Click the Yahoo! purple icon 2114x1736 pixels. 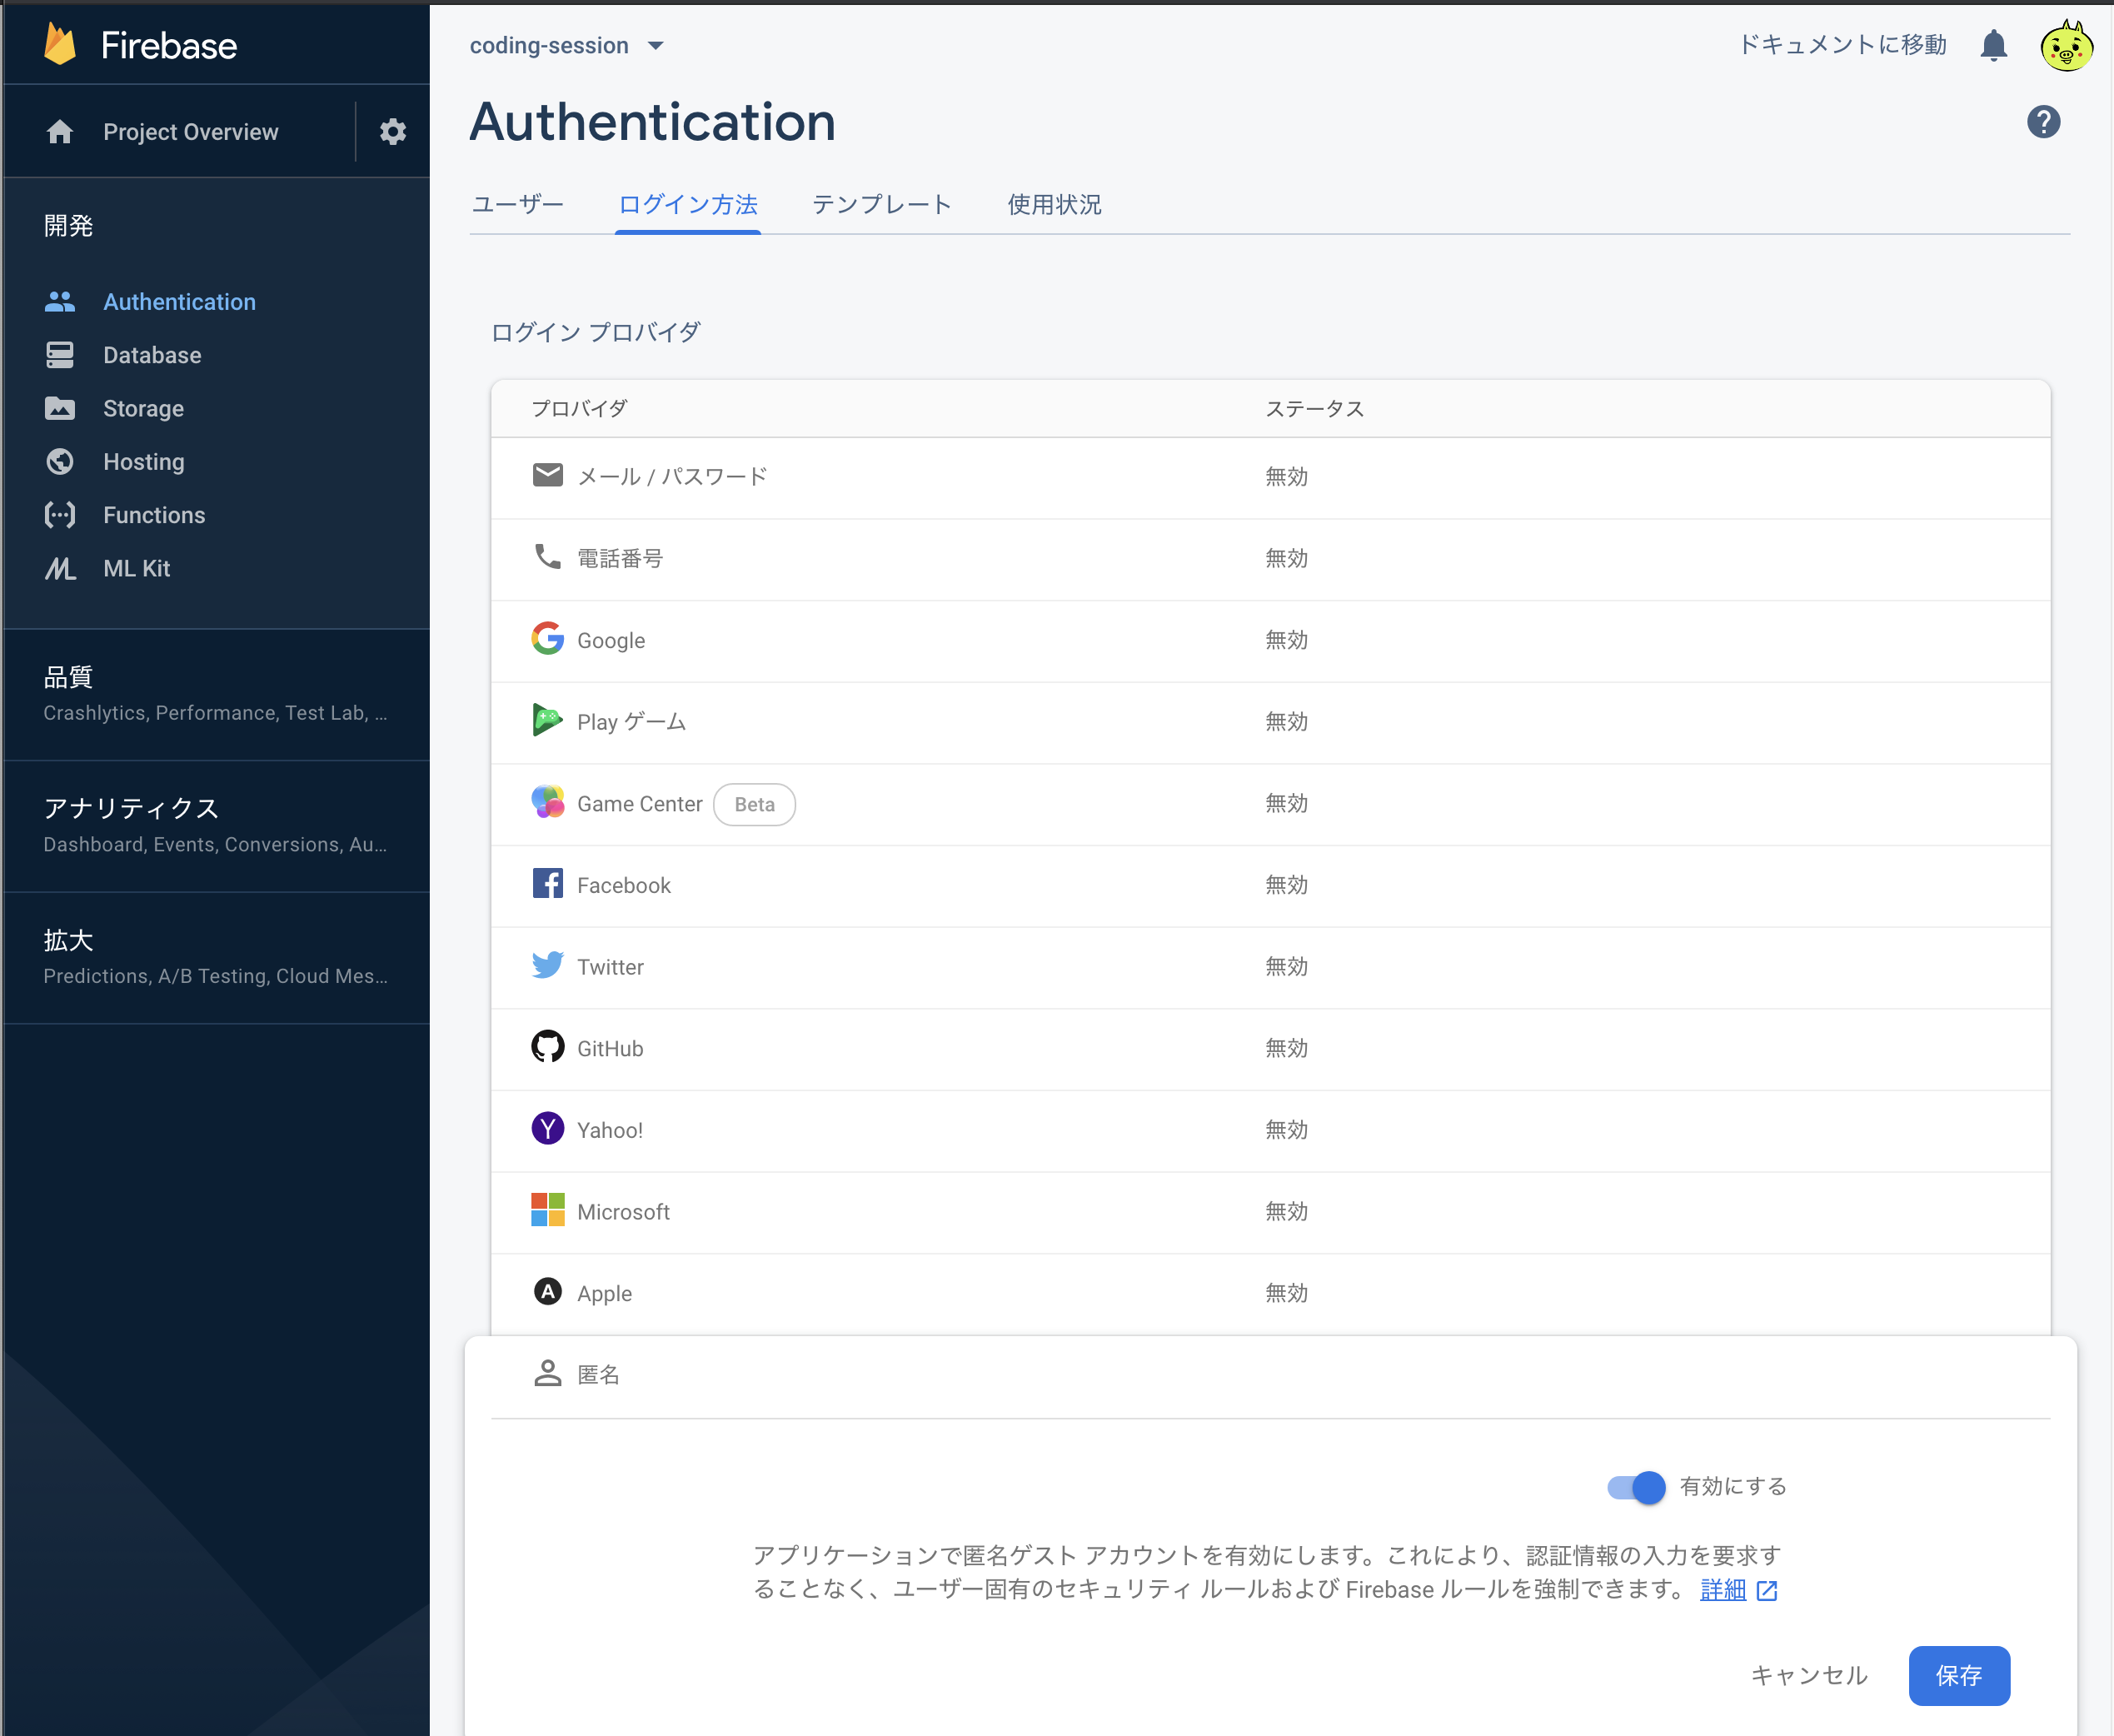point(548,1128)
